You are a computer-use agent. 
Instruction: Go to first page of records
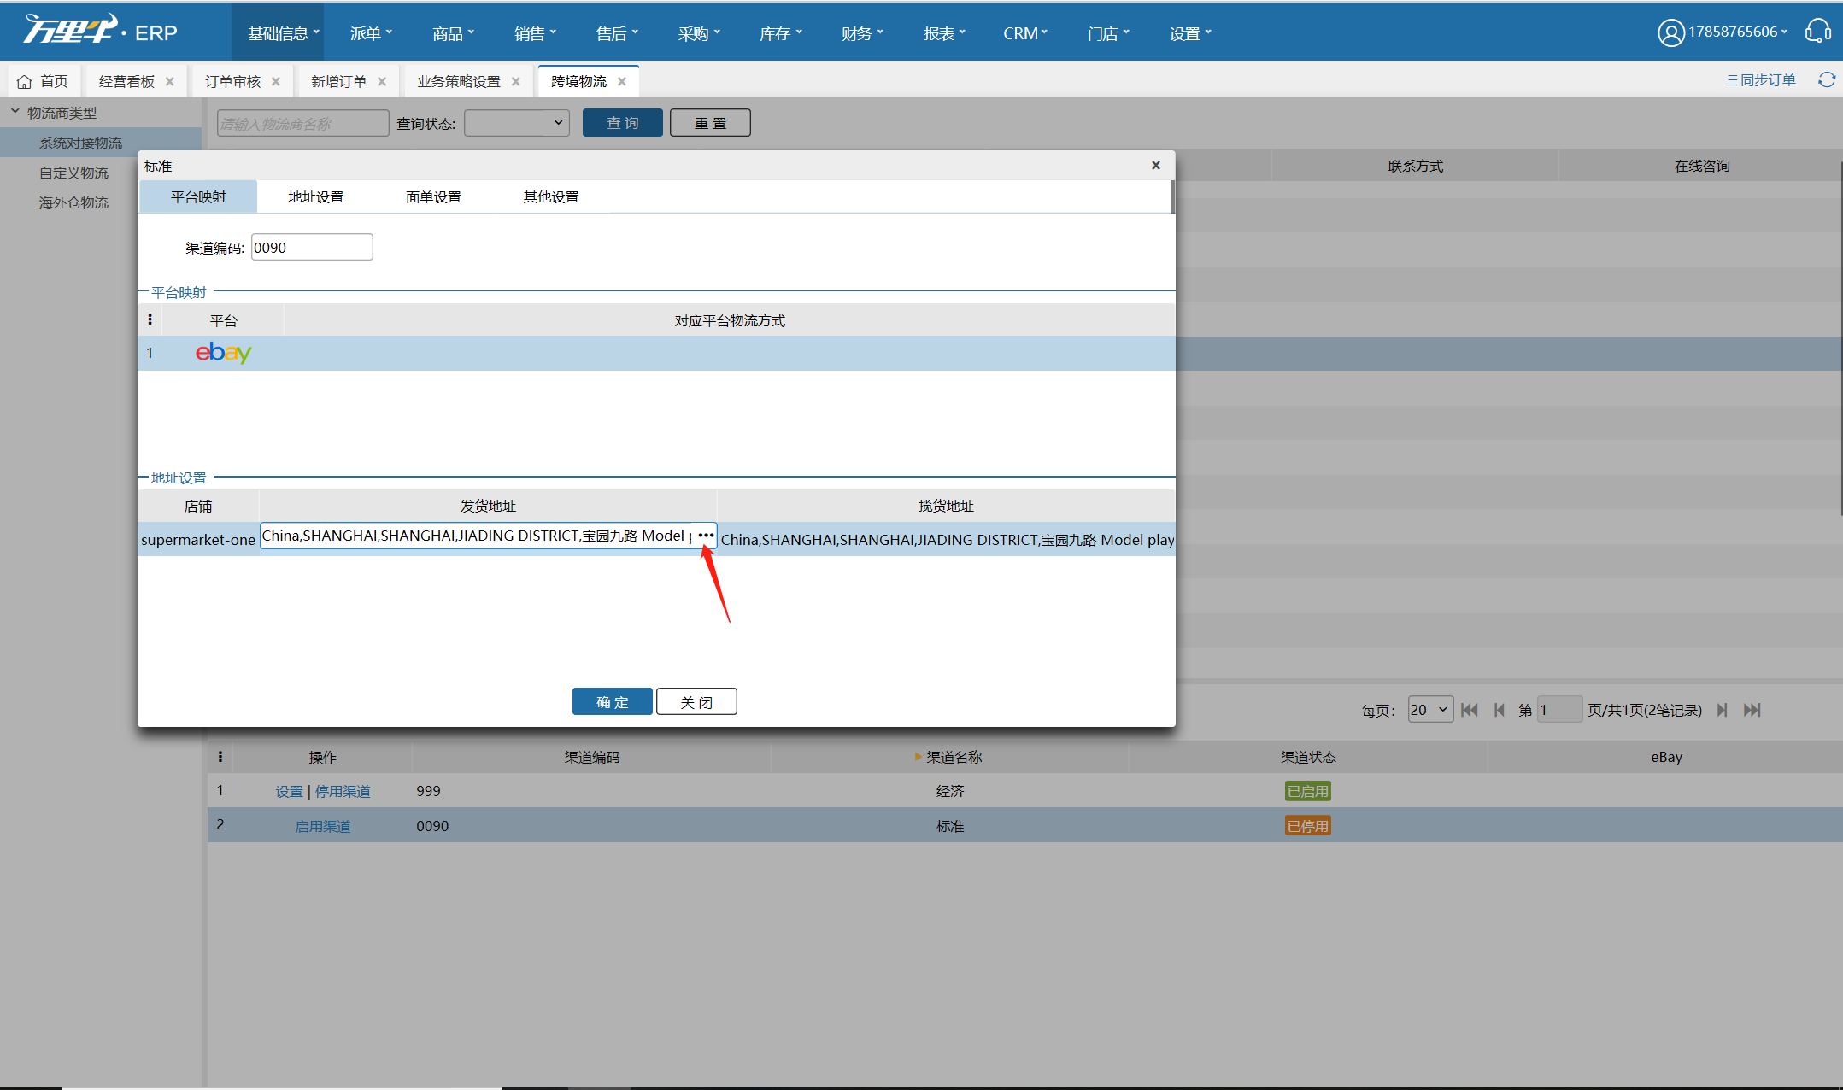tap(1470, 710)
